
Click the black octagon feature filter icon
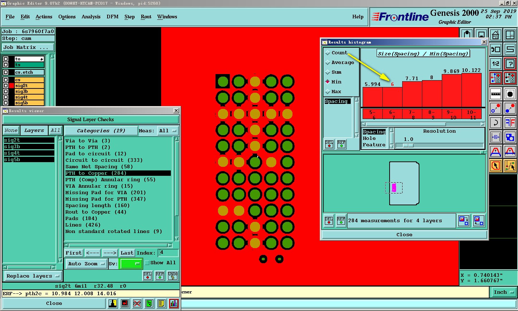[510, 94]
